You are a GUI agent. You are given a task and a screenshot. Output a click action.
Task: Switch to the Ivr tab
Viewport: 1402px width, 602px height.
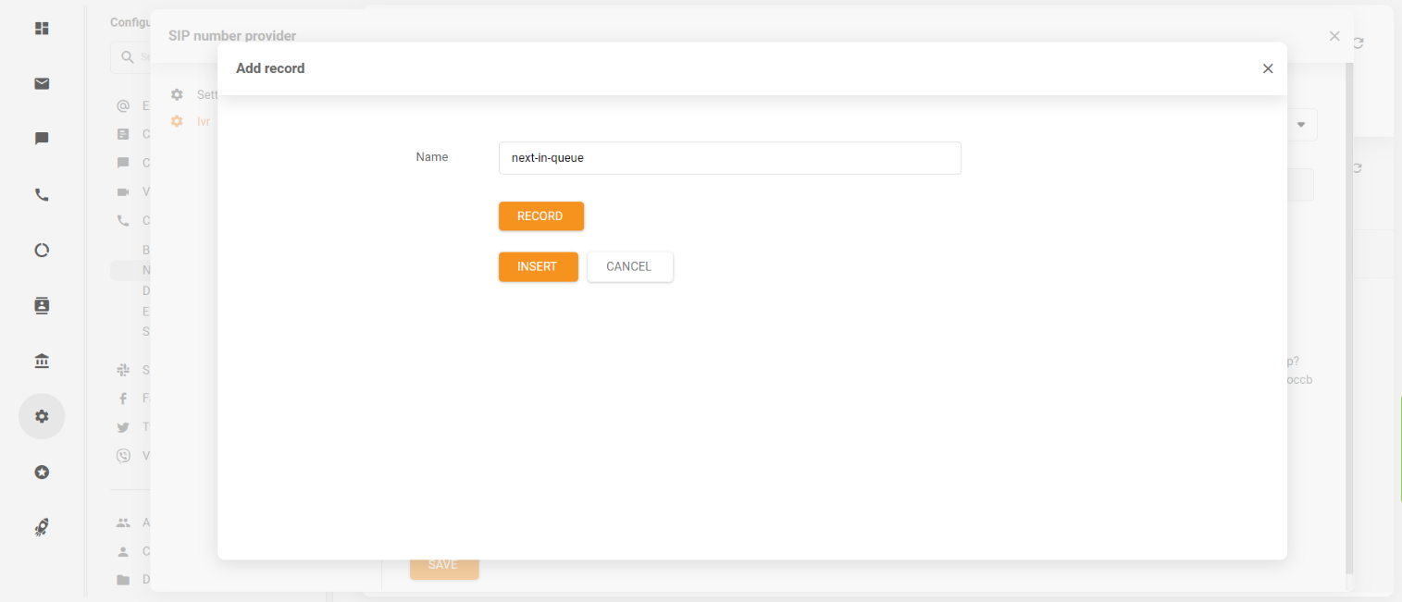click(x=203, y=121)
